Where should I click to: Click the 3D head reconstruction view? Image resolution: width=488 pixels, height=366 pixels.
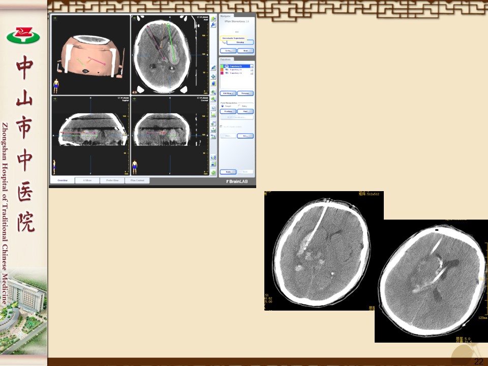click(90, 55)
